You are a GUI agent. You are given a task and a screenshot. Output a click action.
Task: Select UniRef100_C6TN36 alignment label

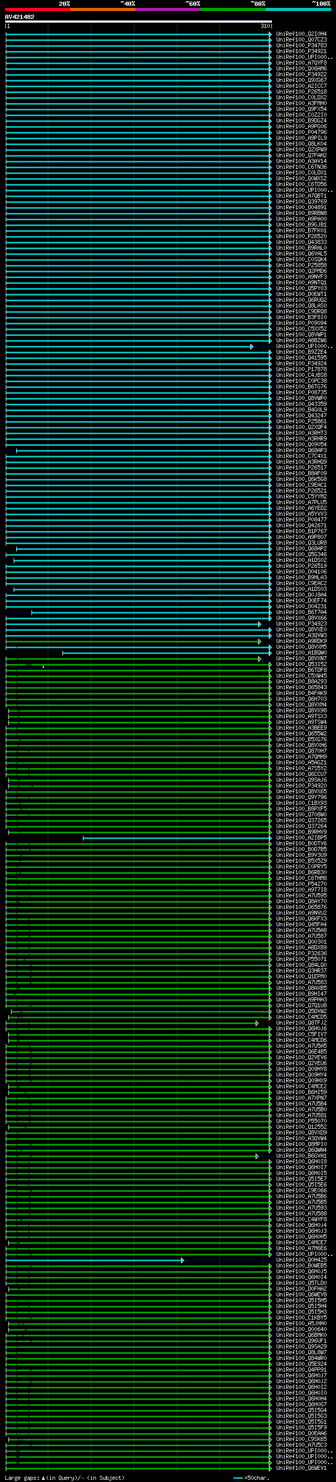coord(301,167)
